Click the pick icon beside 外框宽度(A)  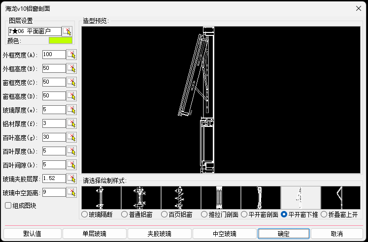pos(72,55)
